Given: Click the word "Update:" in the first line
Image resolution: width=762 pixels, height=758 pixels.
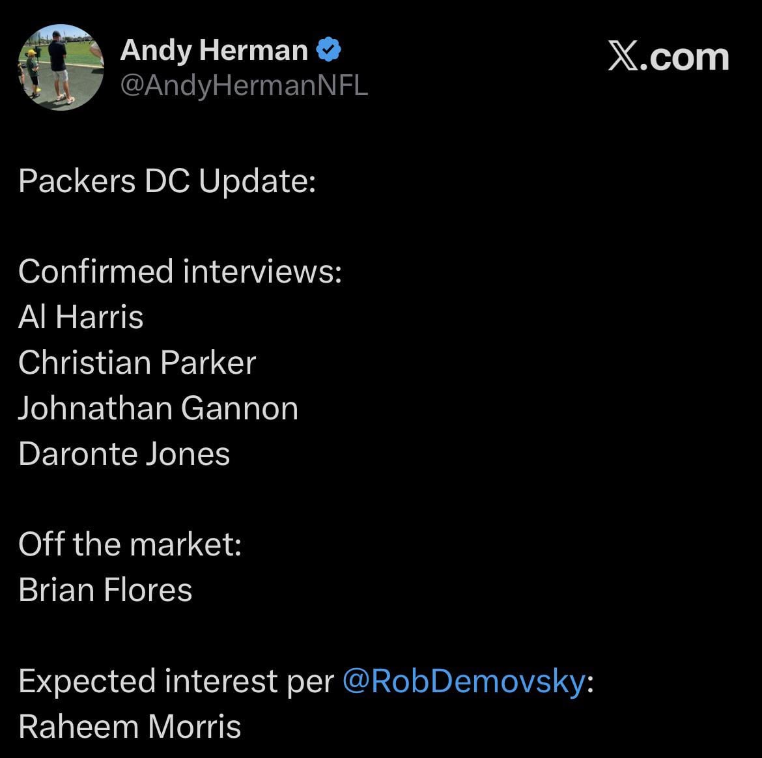Looking at the screenshot, I should click(257, 181).
